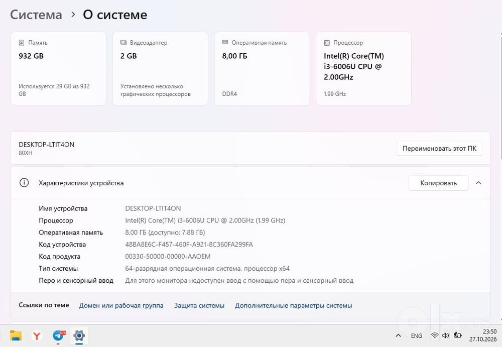Viewport: 502px width, 347px height.
Task: Launch Yandex Browser from the taskbar
Action: pos(37,335)
